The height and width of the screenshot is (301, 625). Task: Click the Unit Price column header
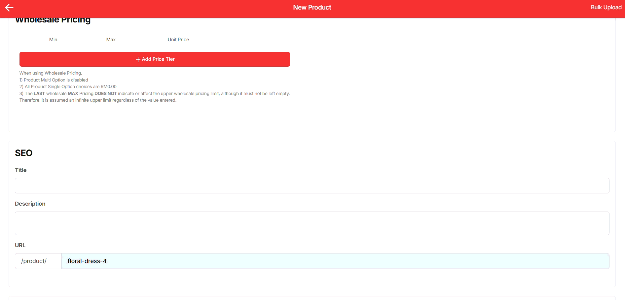(178, 40)
